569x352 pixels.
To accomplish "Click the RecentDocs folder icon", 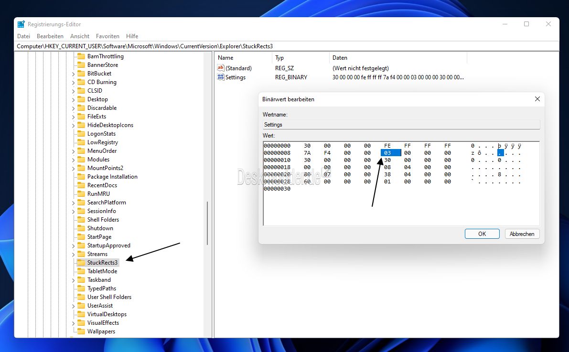I will pos(81,185).
